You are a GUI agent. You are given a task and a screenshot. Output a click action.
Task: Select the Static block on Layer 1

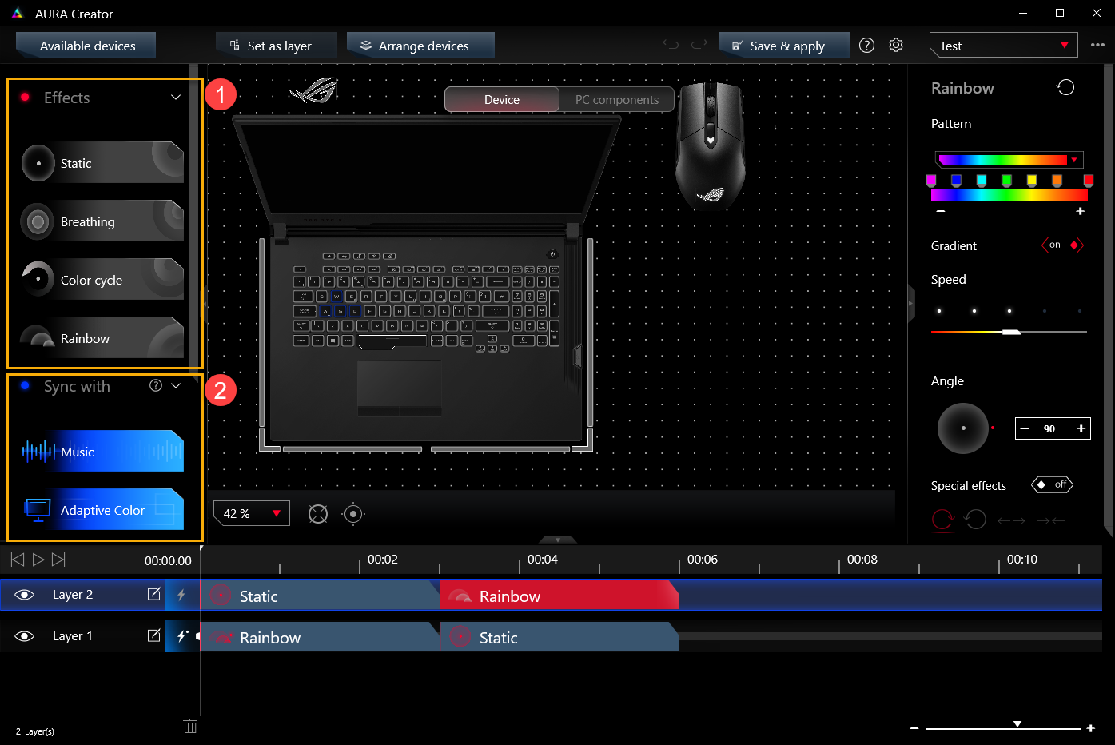pos(559,637)
